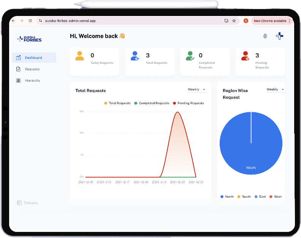Click the North blue legend swatch
The width and height of the screenshot is (301, 238).
coord(222,197)
